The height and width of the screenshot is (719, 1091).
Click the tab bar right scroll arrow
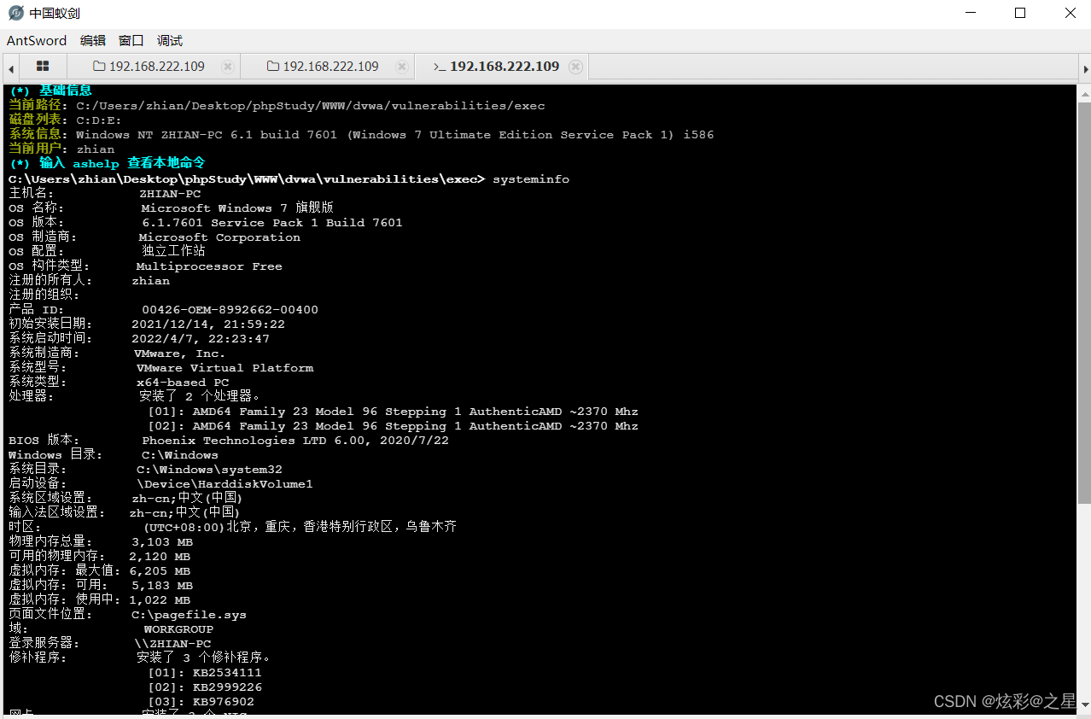pyautogui.click(x=1085, y=67)
